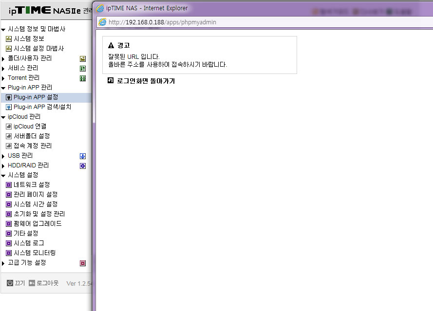Click the 시스템 모니터링 purple icon
Screen dimensions: 433x311
[x=9, y=253]
